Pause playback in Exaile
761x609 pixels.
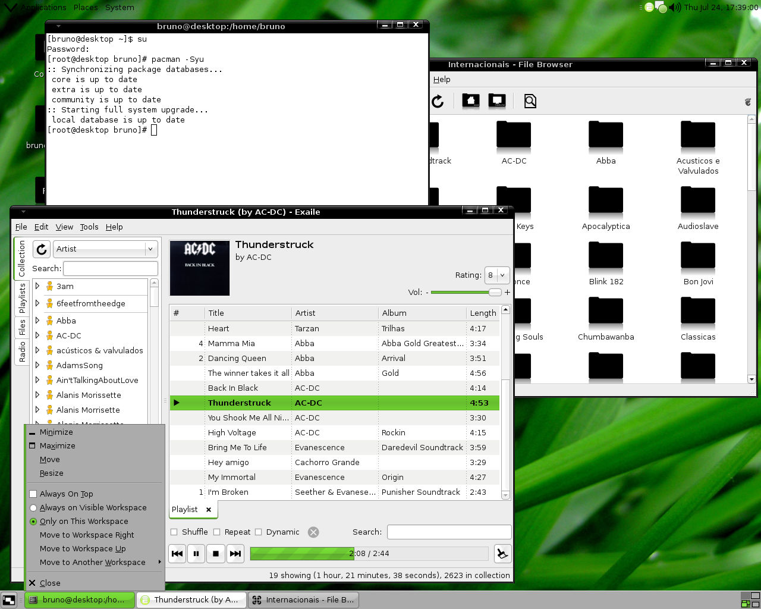(196, 554)
